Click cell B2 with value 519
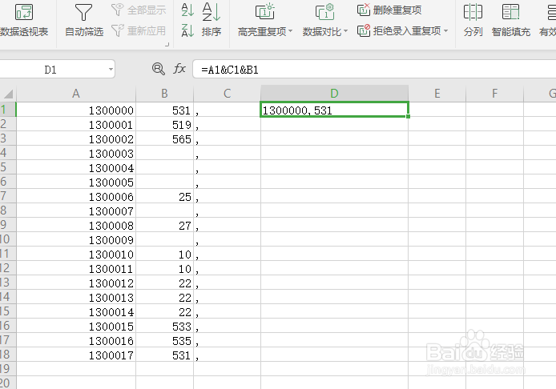Screen dimensions: 556x389 (164, 124)
